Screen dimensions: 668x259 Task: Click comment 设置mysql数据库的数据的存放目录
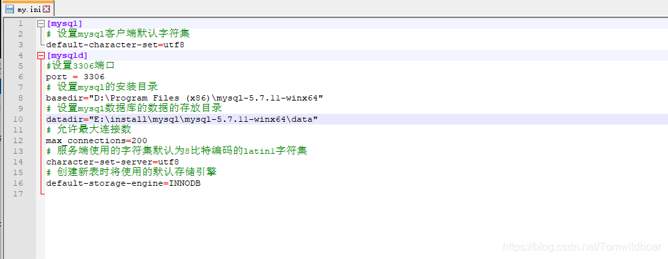[134, 109]
